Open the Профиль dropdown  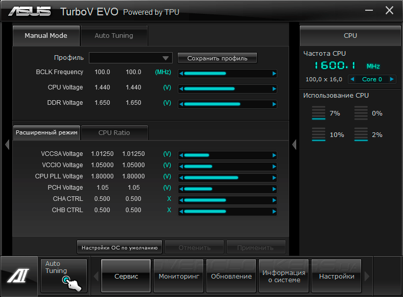click(131, 58)
